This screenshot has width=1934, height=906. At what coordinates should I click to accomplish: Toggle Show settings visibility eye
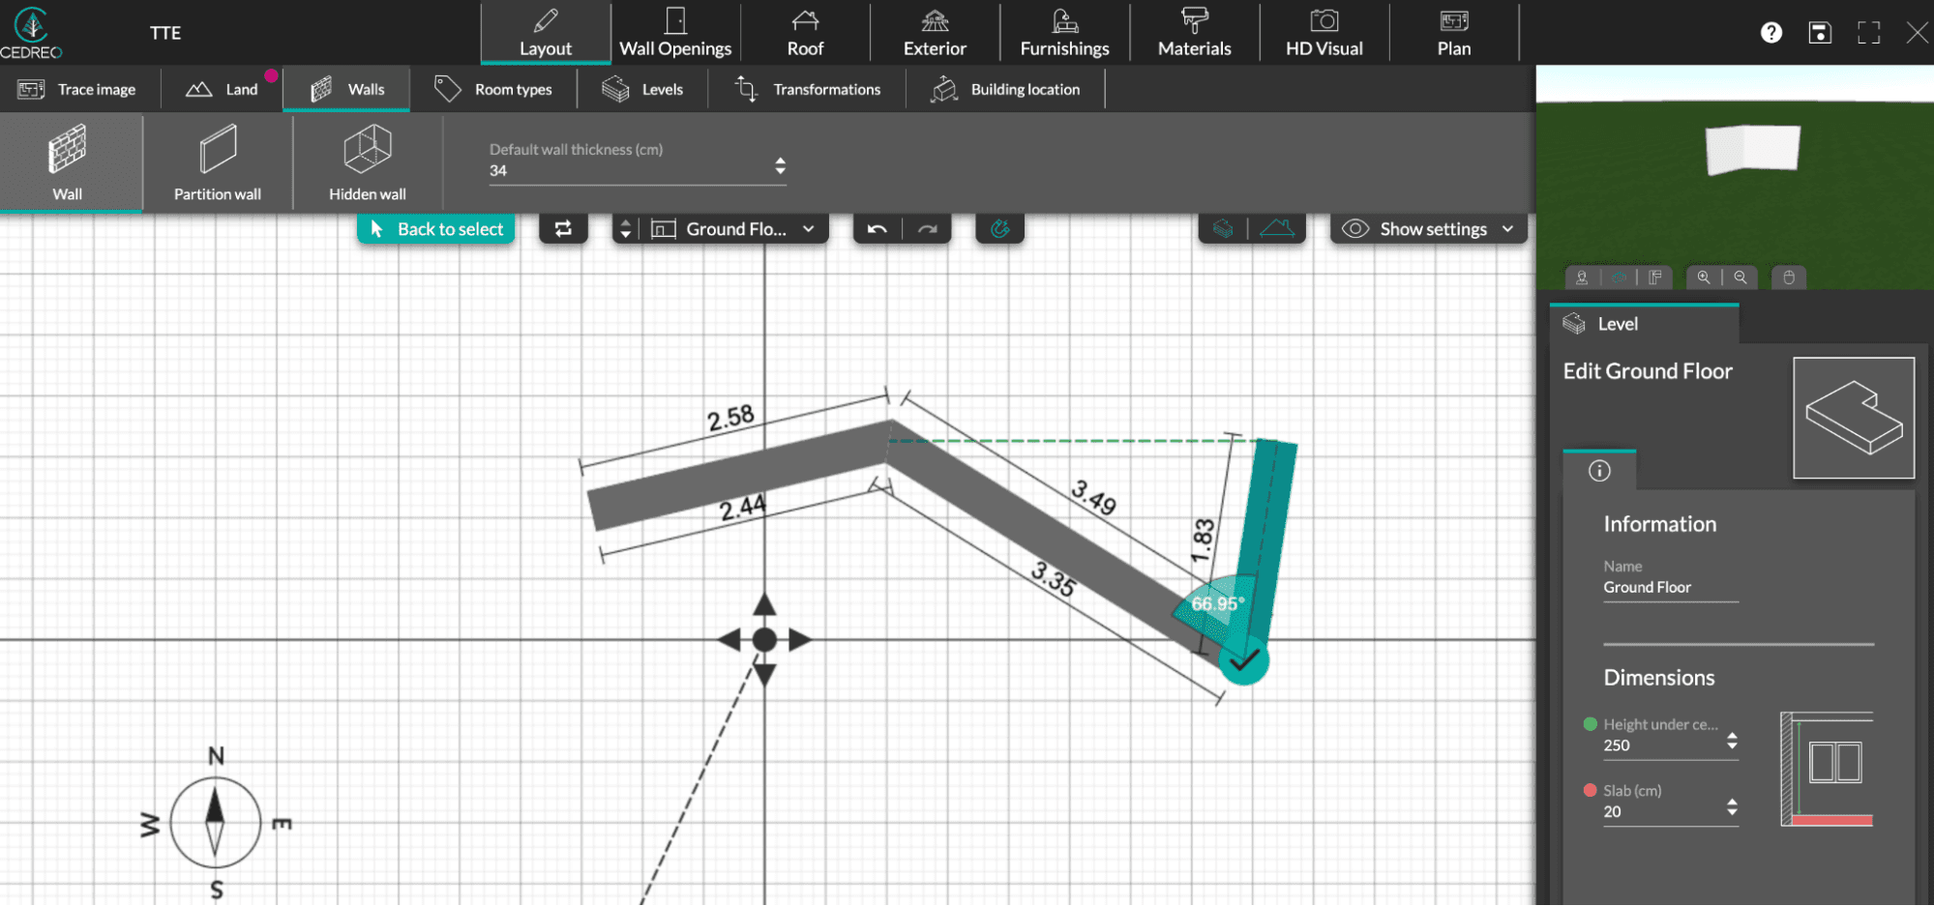pos(1354,228)
